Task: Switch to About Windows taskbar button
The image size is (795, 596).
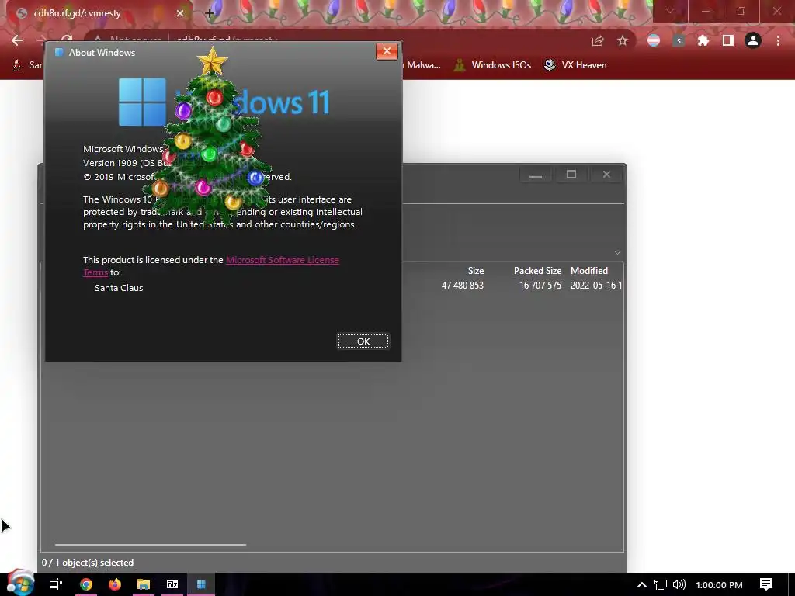Action: [201, 584]
